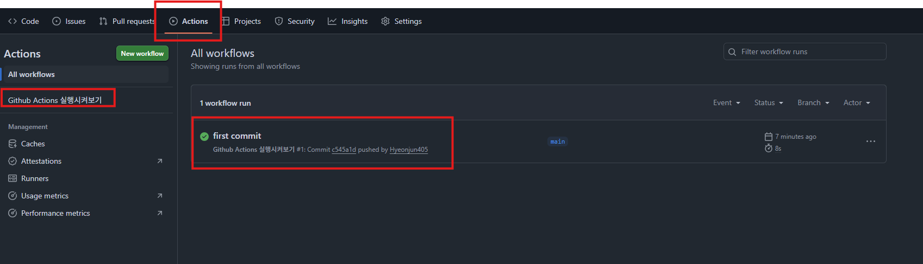Open repository Settings tab
The image size is (923, 264).
pos(402,21)
